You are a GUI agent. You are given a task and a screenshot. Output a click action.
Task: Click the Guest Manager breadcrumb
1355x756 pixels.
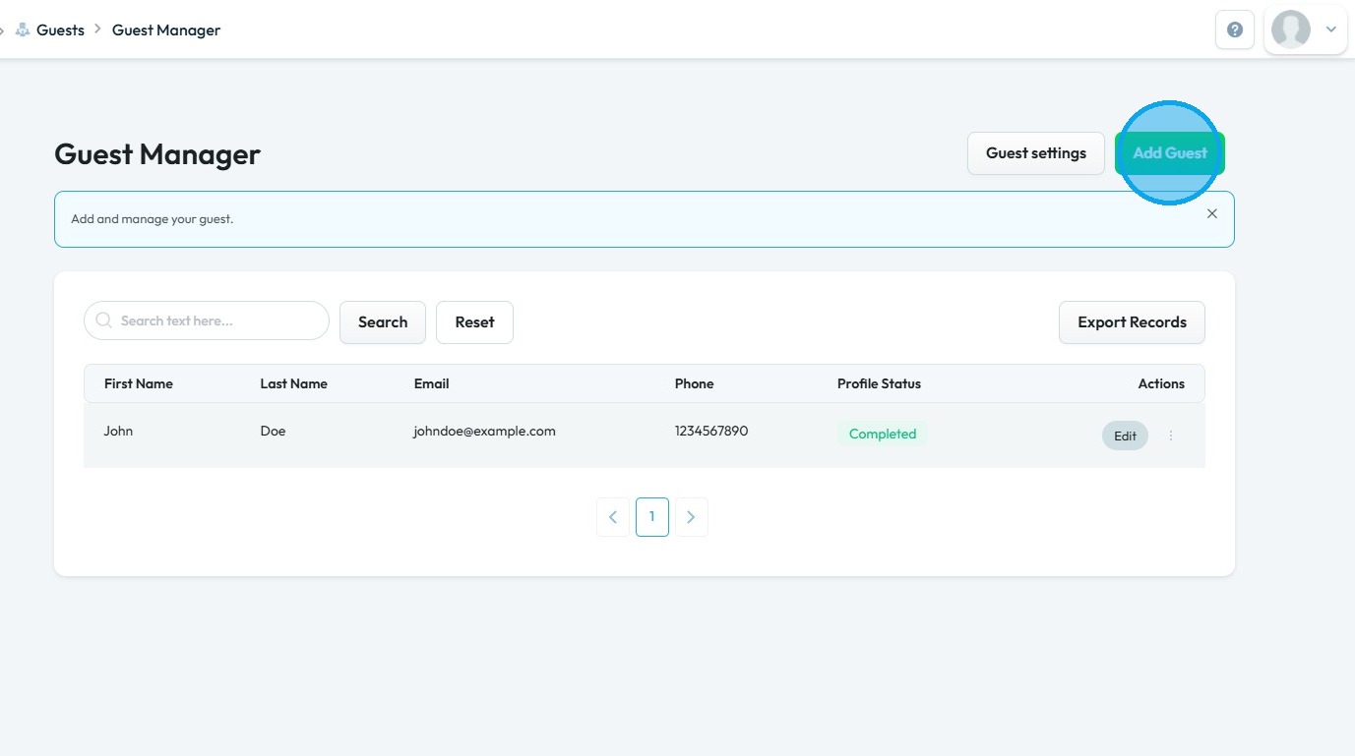(166, 29)
